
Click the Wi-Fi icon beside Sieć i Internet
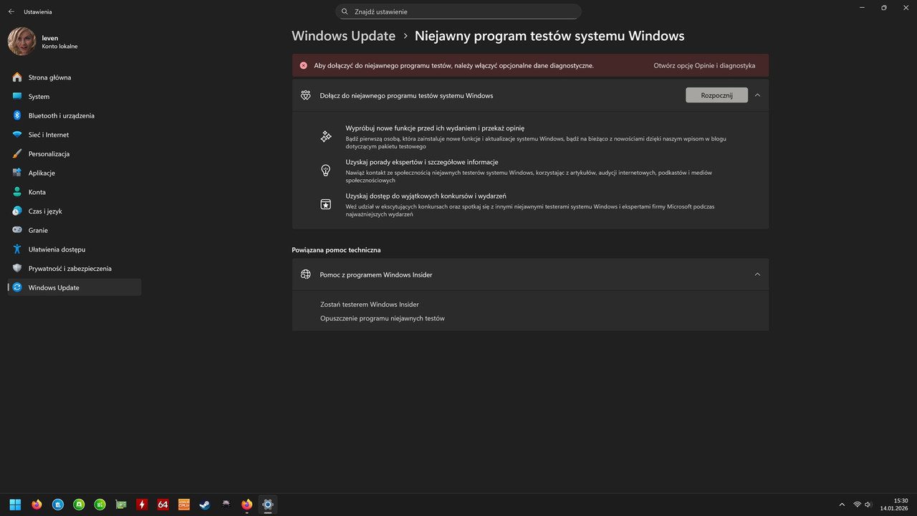point(17,135)
